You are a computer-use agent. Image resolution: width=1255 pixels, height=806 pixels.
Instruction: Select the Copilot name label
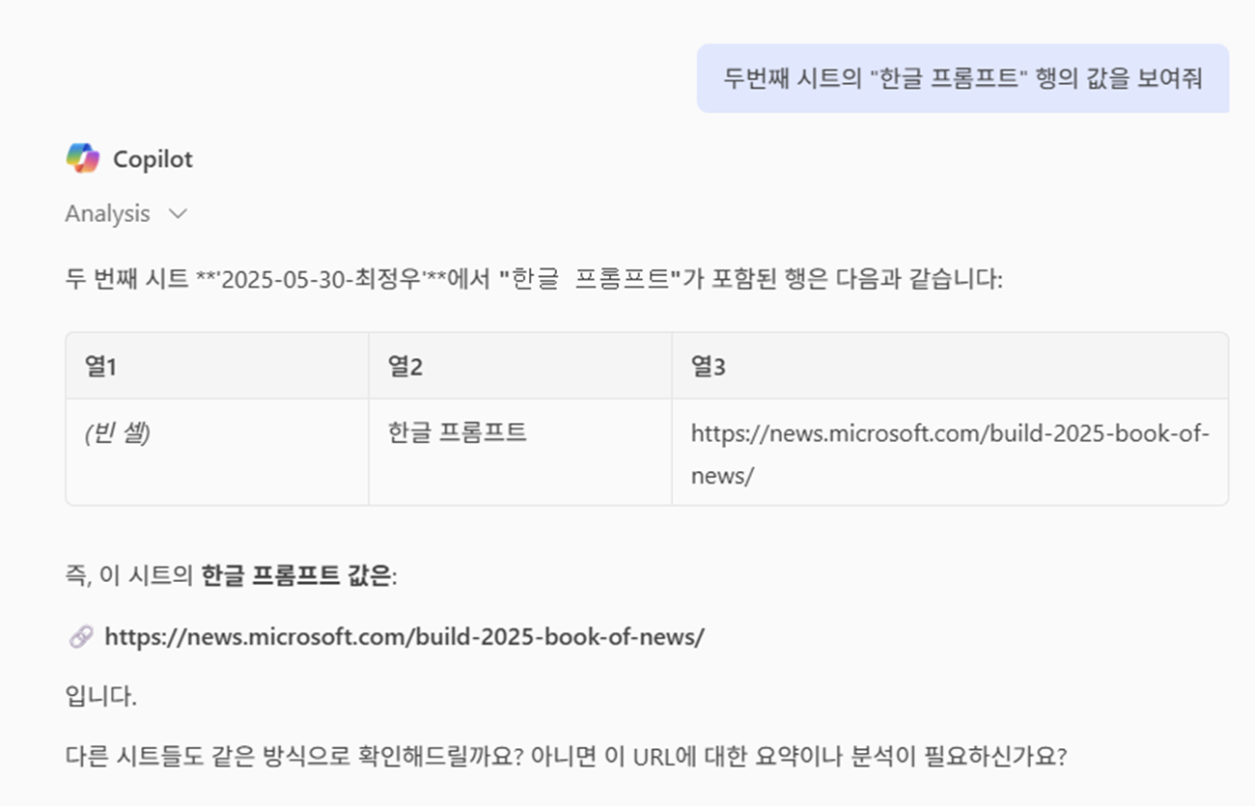pos(153,159)
